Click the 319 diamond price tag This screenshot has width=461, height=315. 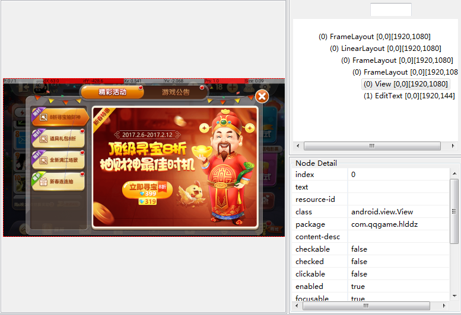[x=148, y=201]
